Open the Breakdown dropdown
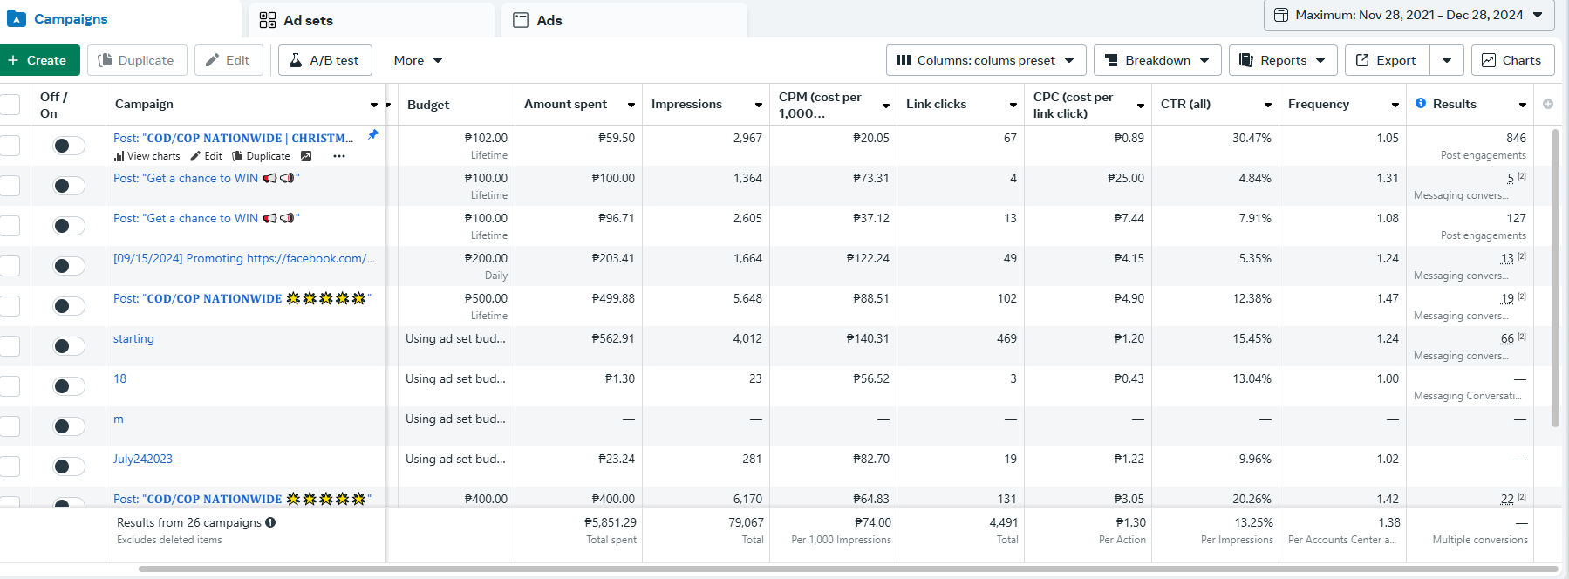Screen dimensions: 1569x579 point(1156,60)
